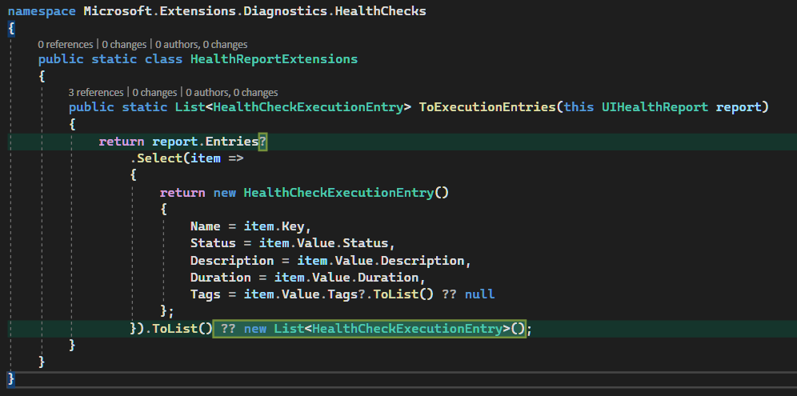
Task: Click 'null' keyword on the Tags line
Action: (480, 294)
